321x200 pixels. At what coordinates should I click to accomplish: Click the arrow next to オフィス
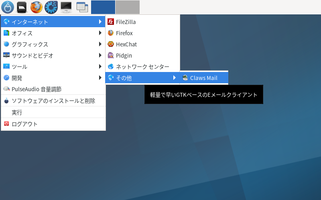100,33
